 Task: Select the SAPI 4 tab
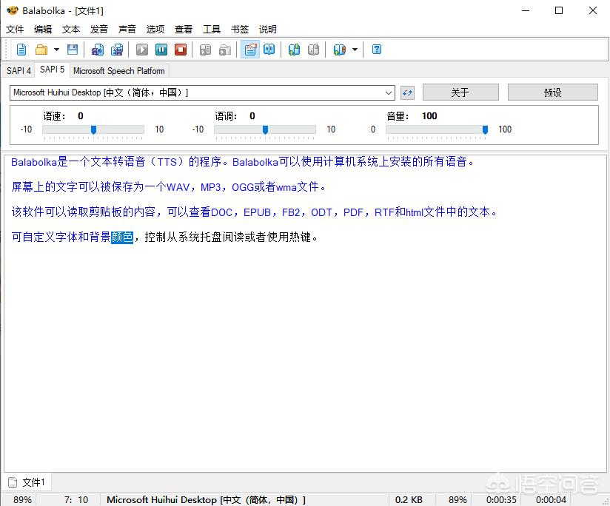click(x=19, y=71)
